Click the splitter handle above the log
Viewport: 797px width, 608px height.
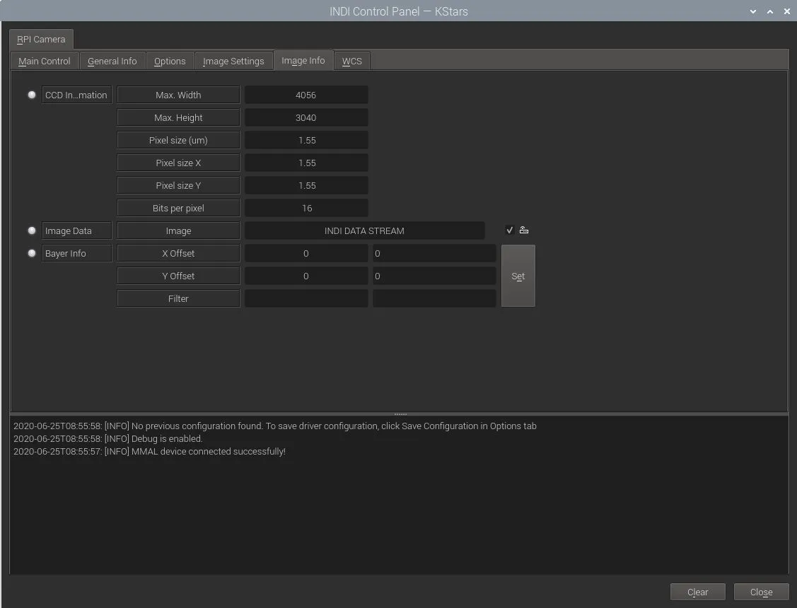pyautogui.click(x=400, y=414)
